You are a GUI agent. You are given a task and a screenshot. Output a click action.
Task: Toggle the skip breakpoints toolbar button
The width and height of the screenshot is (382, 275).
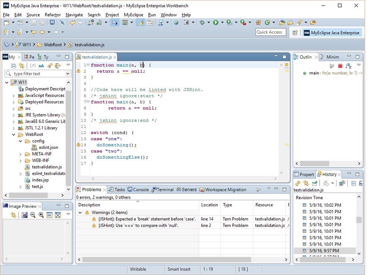(x=62, y=23)
